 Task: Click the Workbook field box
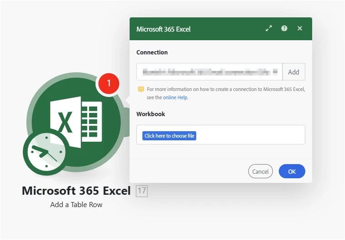(221, 135)
